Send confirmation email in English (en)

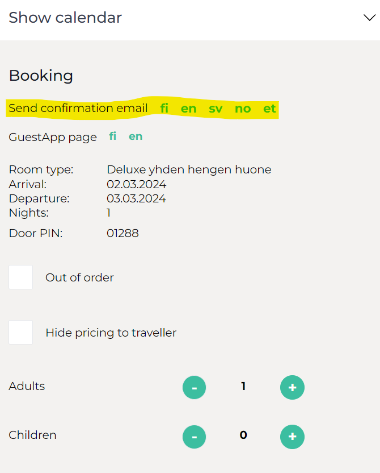coord(189,109)
